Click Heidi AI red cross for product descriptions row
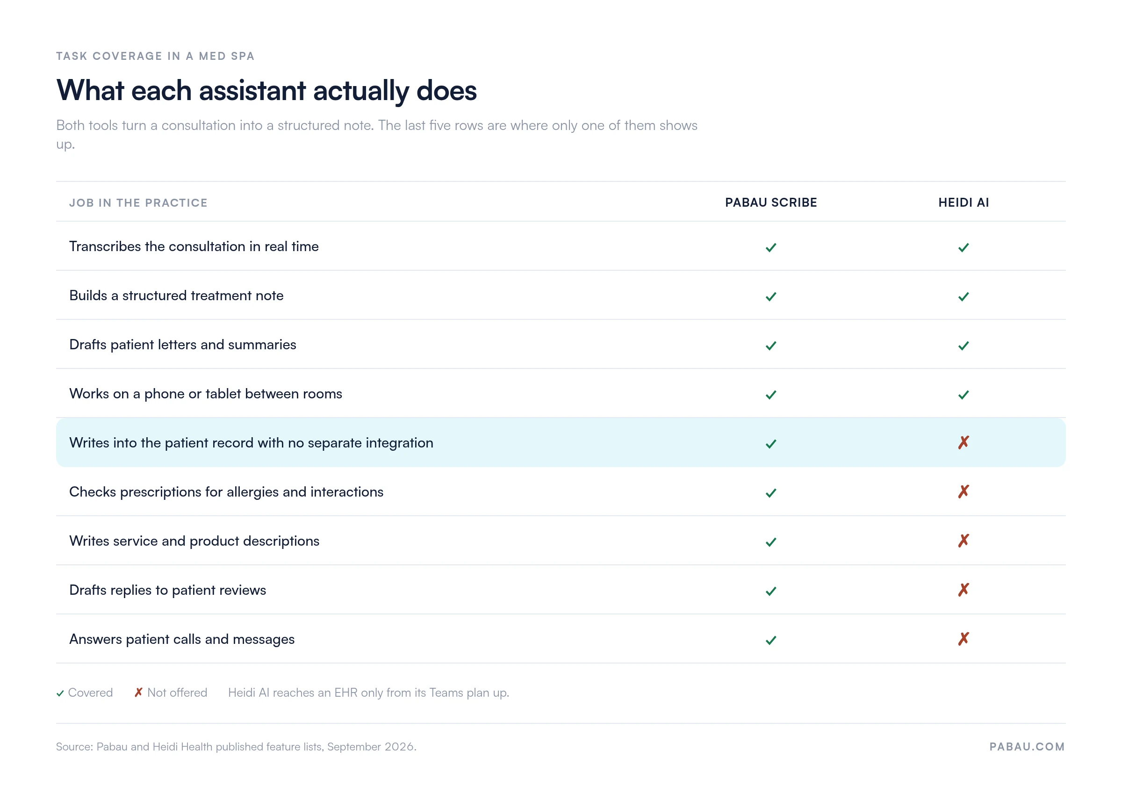The width and height of the screenshot is (1122, 808). pyautogui.click(x=963, y=541)
